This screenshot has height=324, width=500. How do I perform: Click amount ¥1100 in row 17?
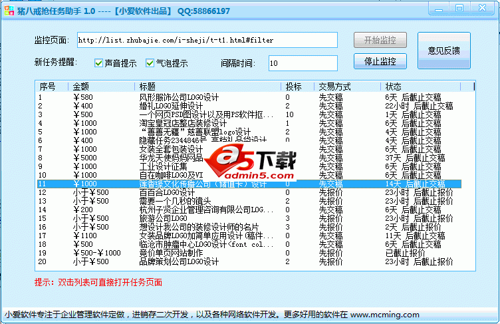[85, 236]
